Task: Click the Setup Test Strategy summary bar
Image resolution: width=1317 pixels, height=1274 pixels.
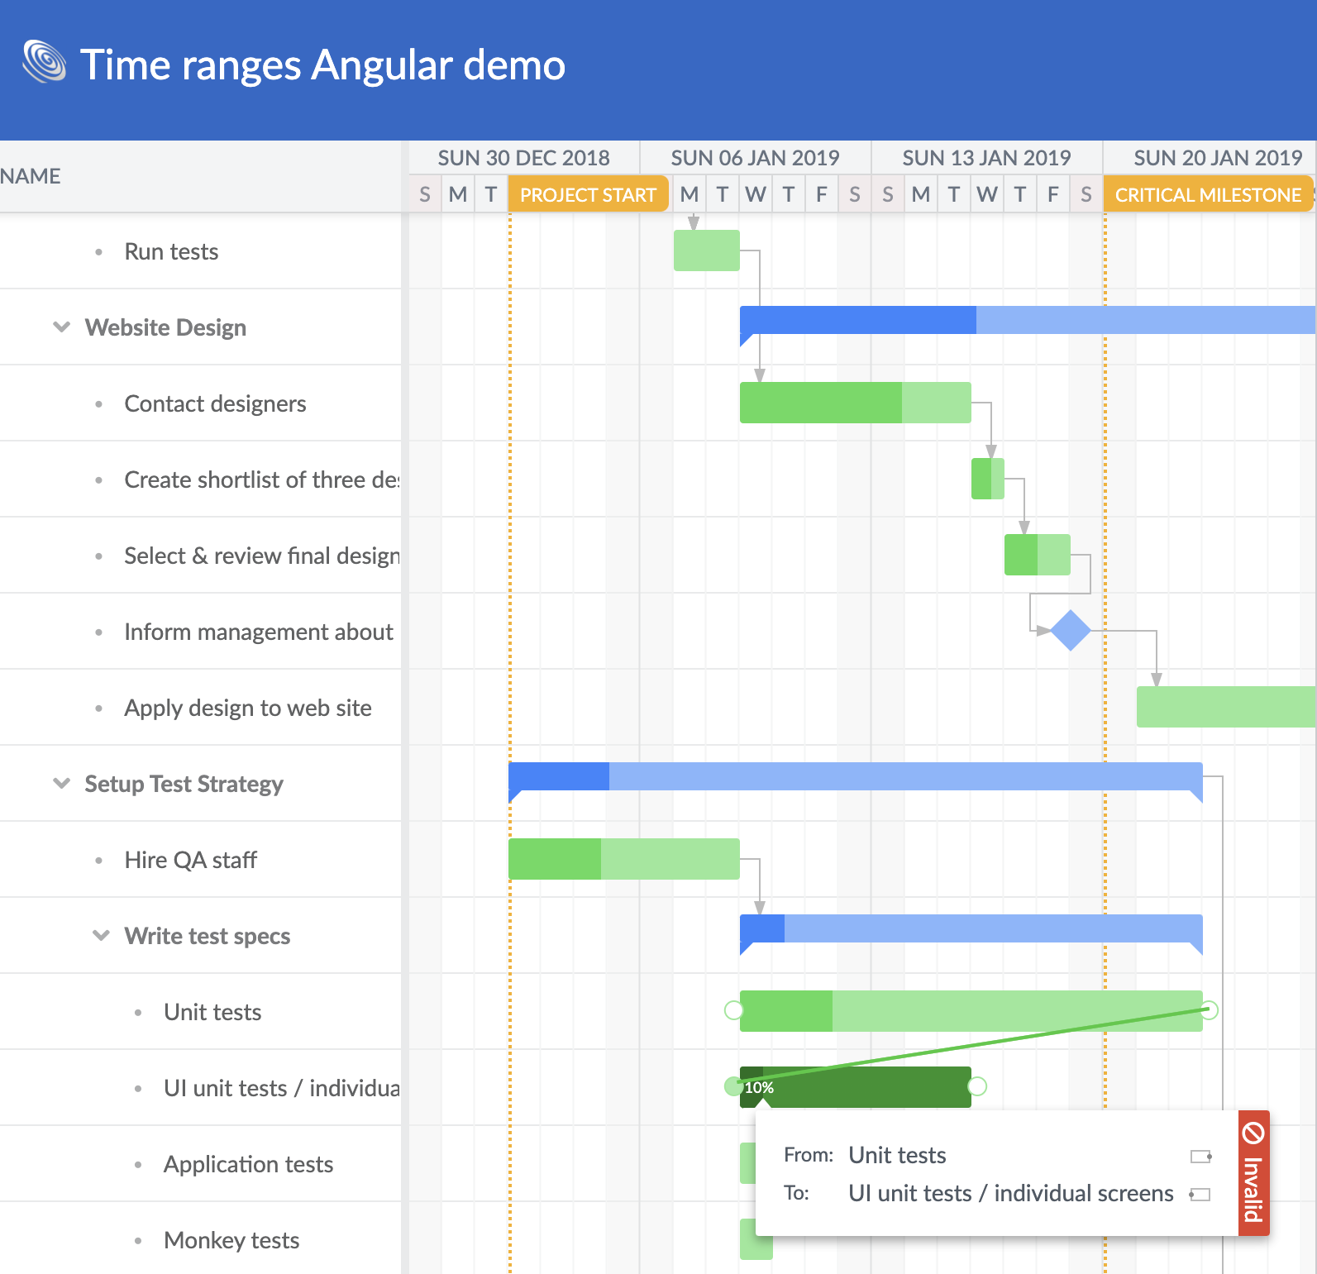Action: [x=856, y=776]
